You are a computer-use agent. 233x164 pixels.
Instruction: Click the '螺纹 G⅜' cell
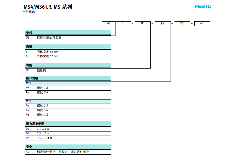(x=74, y=110)
